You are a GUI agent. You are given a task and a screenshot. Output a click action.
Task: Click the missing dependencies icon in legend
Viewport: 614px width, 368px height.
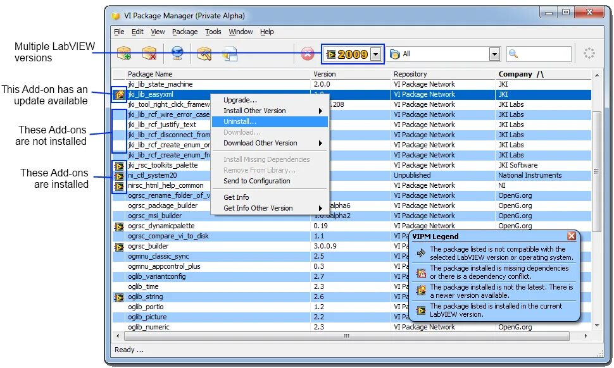tap(421, 273)
